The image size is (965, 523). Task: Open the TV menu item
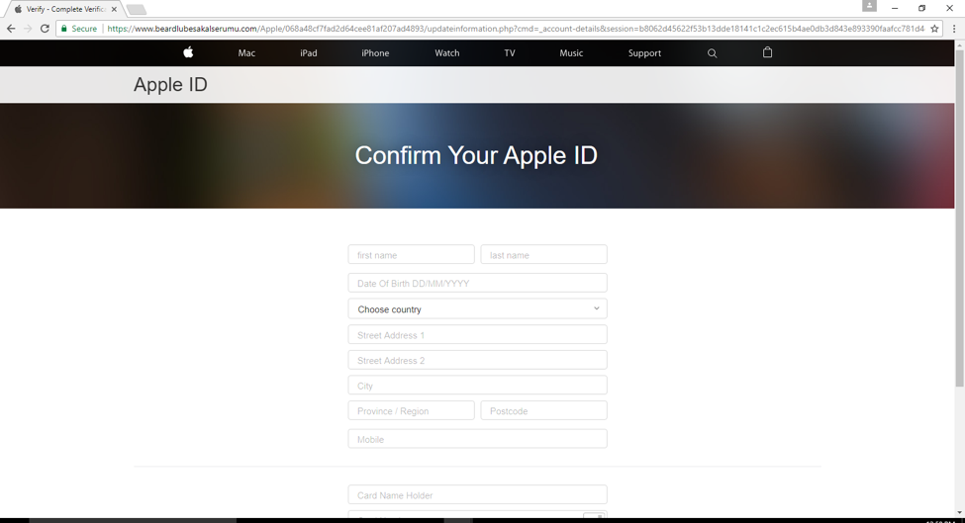pyautogui.click(x=510, y=52)
